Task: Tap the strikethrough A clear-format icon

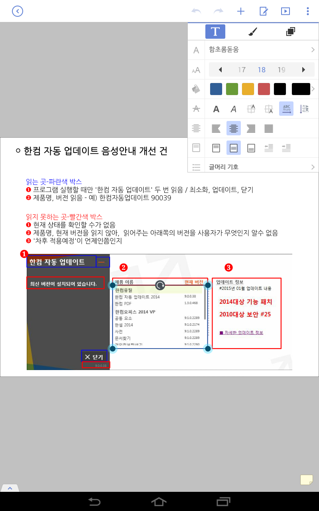Action: coord(196,109)
